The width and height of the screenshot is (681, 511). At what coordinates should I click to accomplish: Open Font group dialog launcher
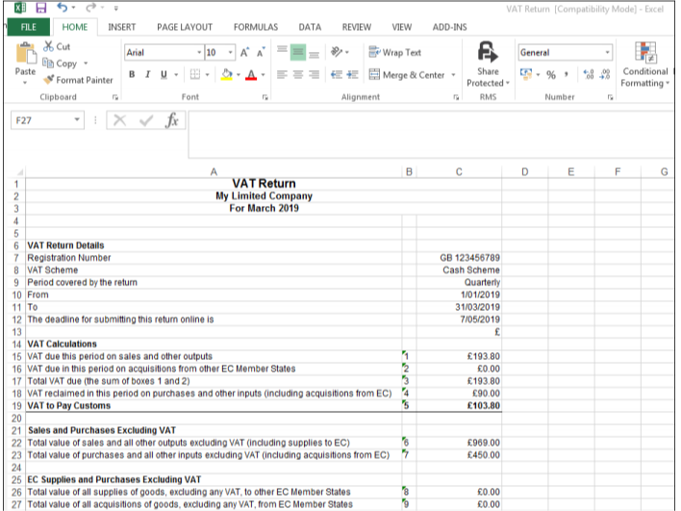point(265,97)
